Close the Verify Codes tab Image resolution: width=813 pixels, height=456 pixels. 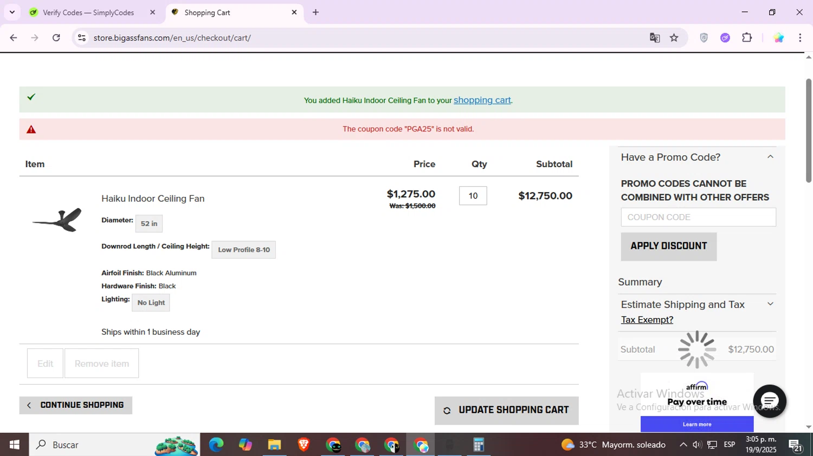pos(152,12)
